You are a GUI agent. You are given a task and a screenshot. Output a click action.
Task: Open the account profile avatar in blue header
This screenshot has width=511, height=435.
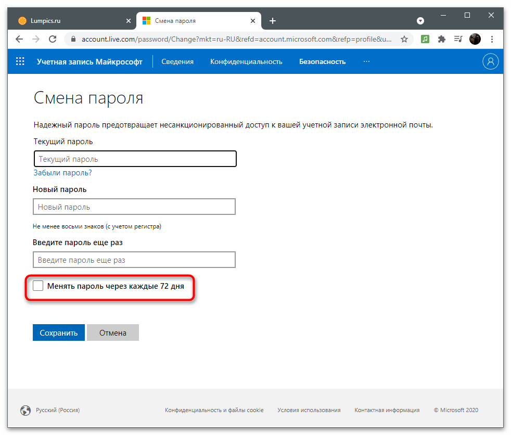[491, 61]
